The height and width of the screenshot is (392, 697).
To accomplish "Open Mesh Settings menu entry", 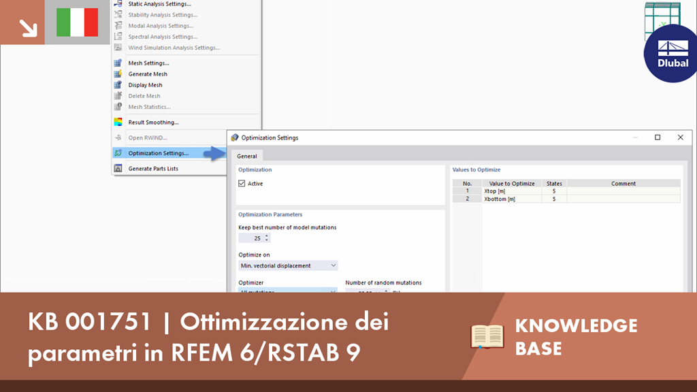I will pos(148,63).
